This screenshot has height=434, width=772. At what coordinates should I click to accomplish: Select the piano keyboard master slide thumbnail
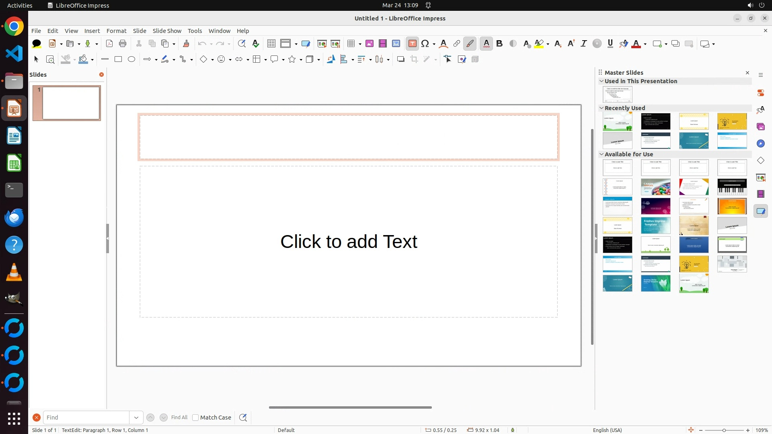click(x=732, y=187)
